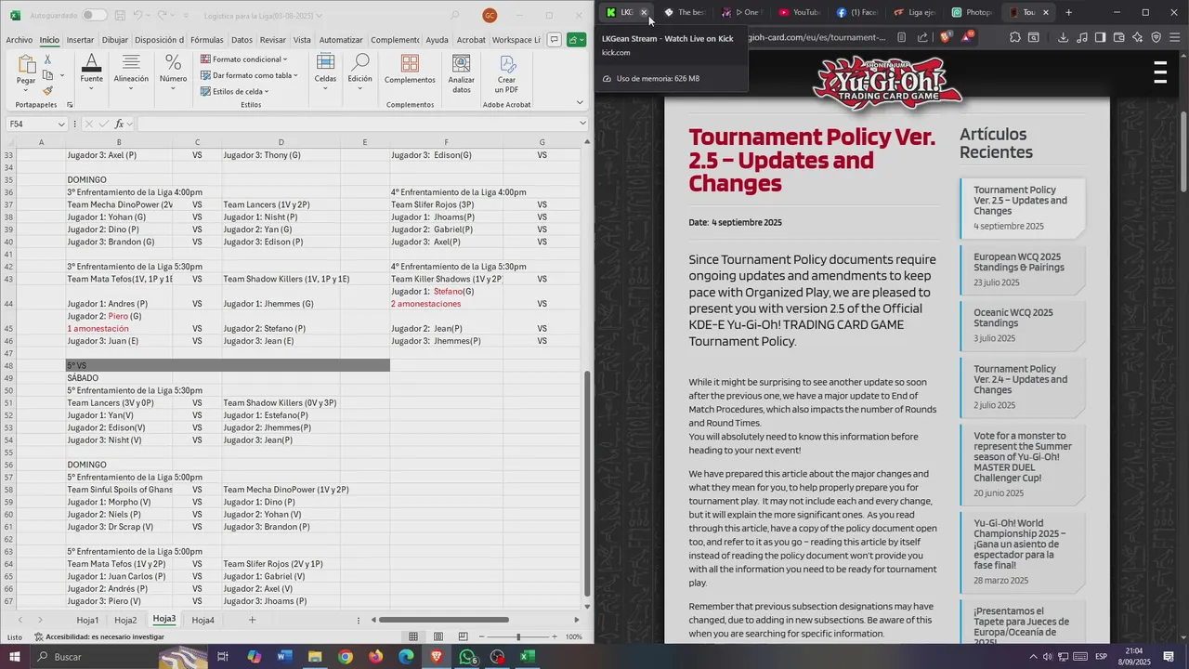
Task: Open 'European WCQ 2025 Standings & Pairings' article
Action: 1018,262
